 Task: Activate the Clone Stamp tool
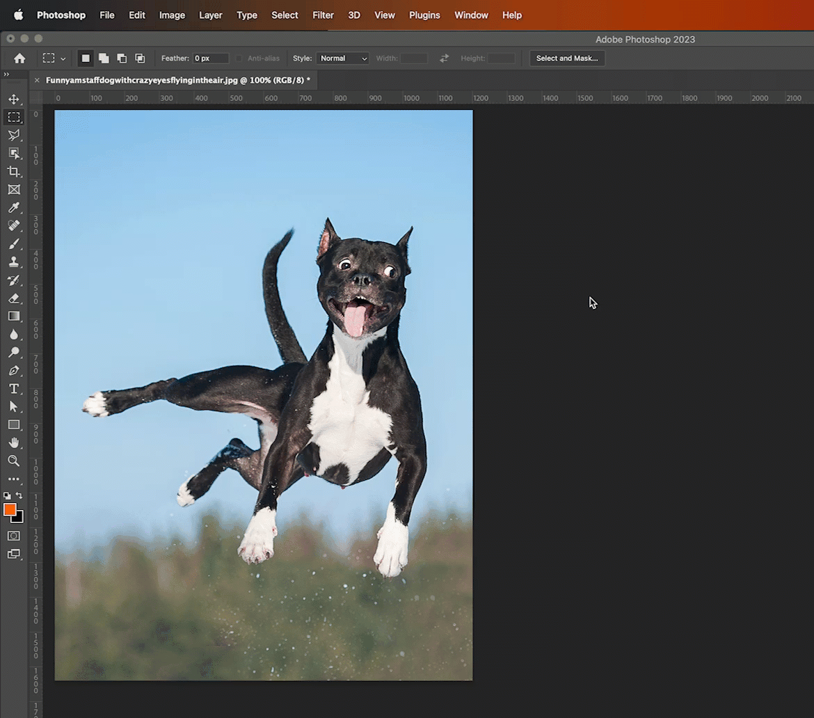pyautogui.click(x=14, y=262)
